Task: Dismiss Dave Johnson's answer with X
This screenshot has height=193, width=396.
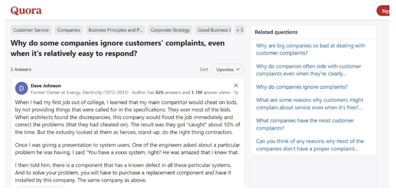Action: coord(236,86)
